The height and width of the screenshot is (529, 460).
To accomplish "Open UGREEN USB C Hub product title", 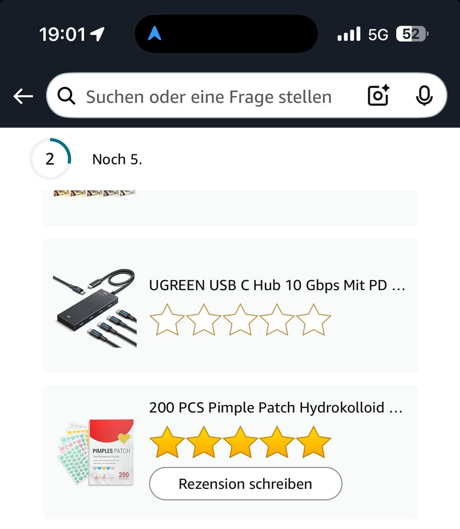I will [277, 285].
